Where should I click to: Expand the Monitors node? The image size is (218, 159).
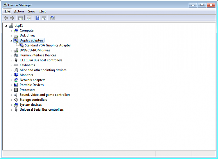11,75
